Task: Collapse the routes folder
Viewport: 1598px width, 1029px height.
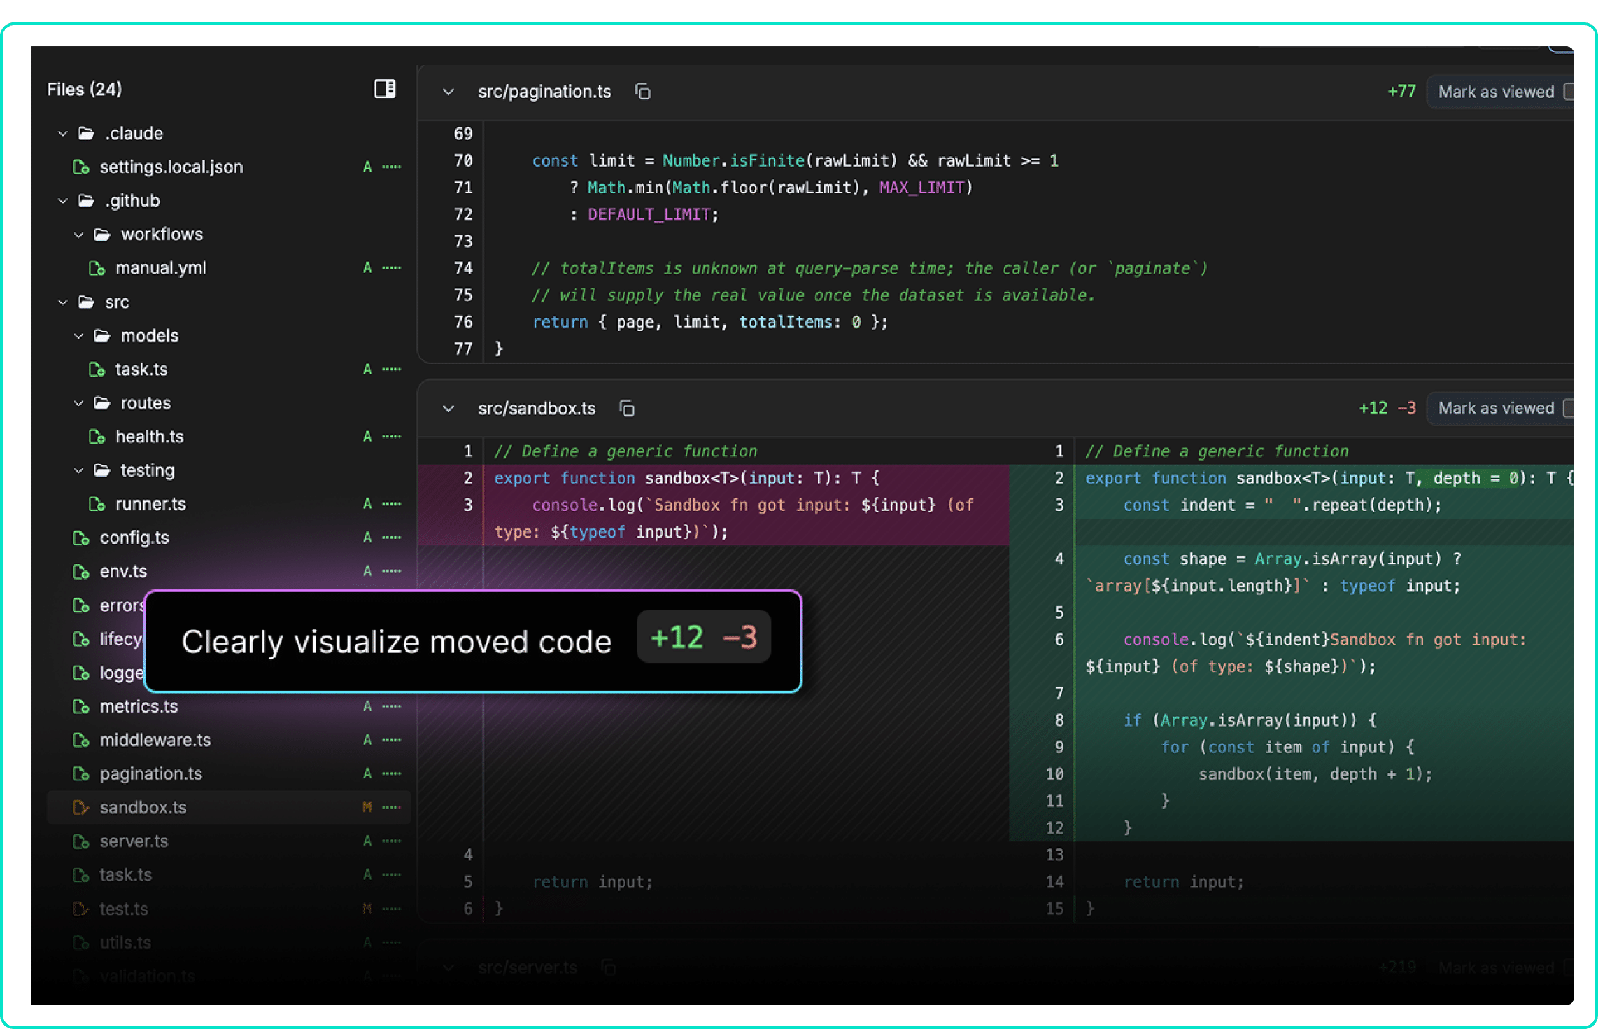Action: coord(78,403)
